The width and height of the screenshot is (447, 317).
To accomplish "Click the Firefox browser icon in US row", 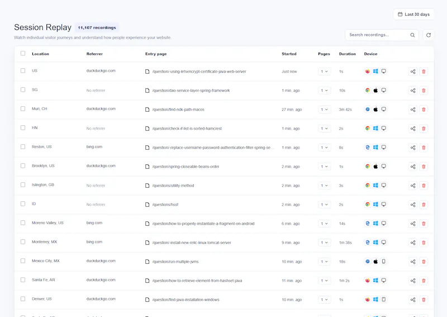I will point(368,72).
